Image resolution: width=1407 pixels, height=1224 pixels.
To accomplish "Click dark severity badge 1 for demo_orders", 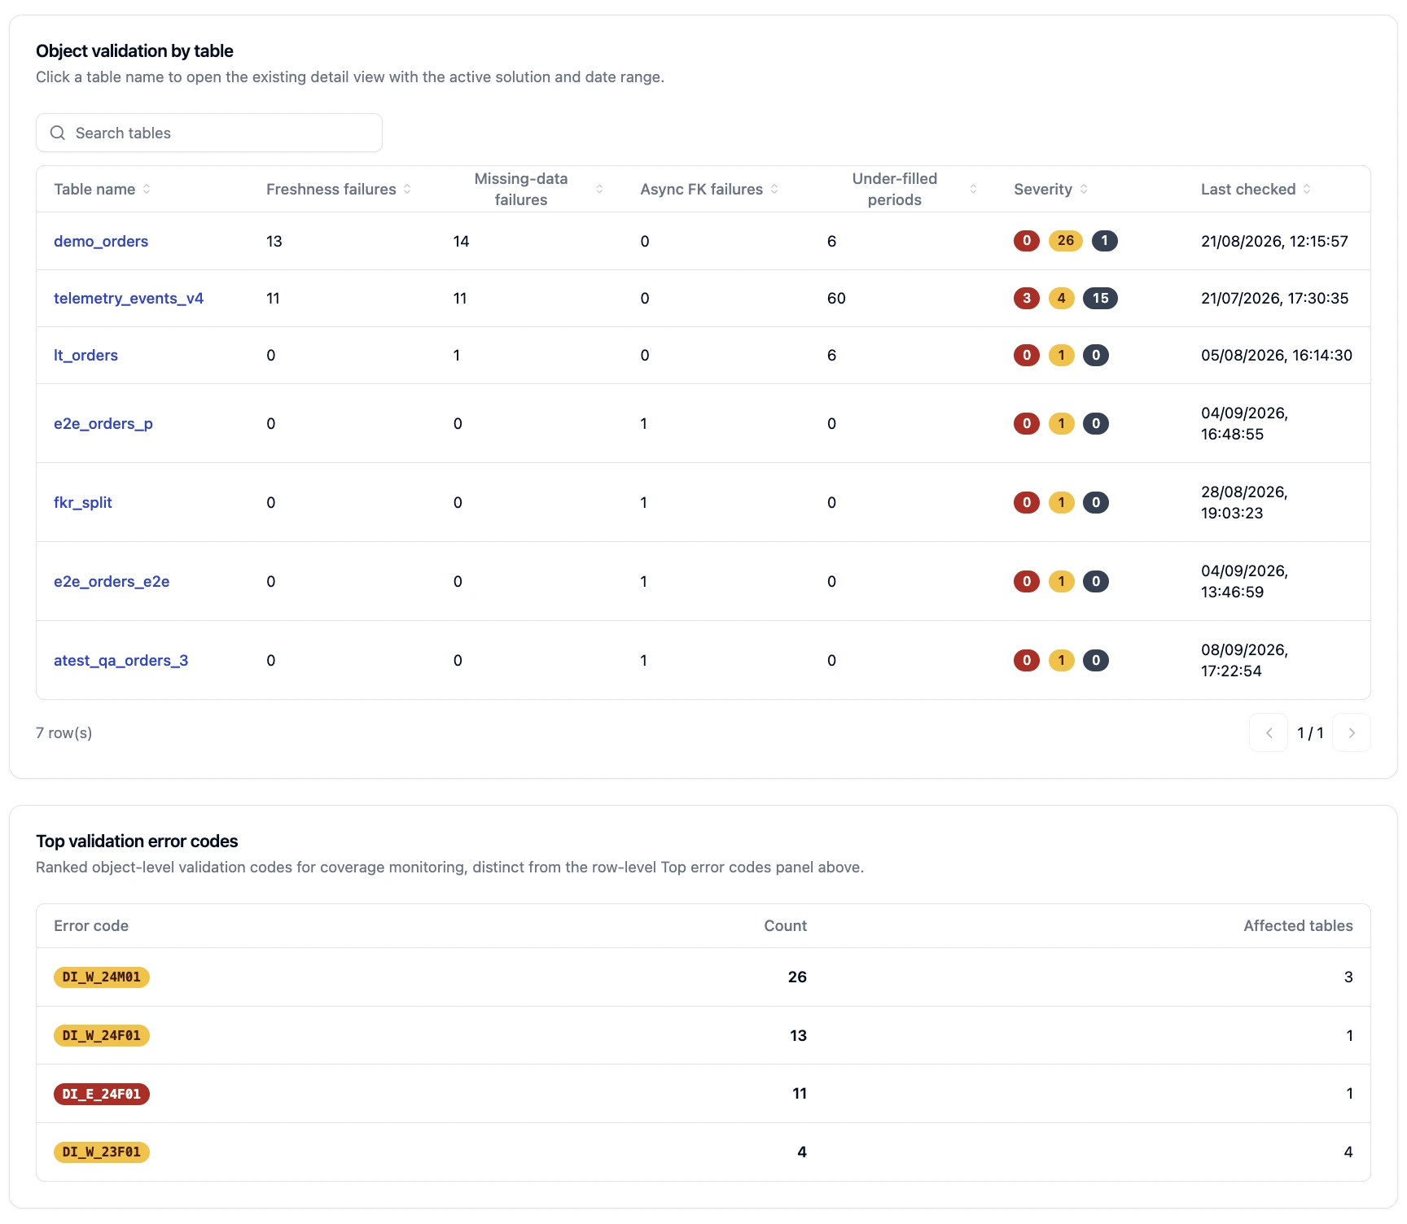I will tap(1104, 241).
